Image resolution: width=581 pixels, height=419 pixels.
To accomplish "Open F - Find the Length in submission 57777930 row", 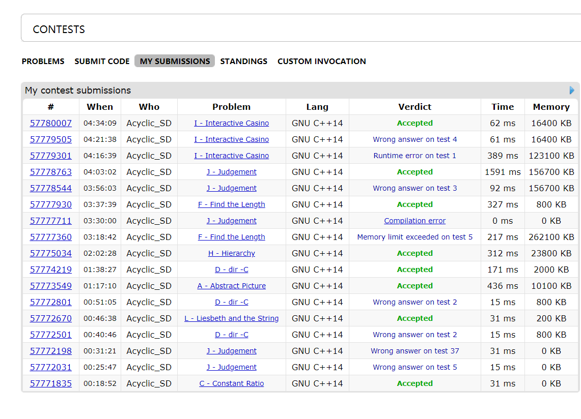I will (231, 204).
